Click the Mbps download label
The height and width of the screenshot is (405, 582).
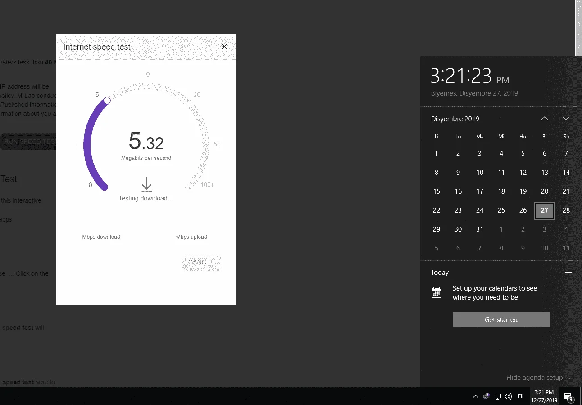click(101, 237)
